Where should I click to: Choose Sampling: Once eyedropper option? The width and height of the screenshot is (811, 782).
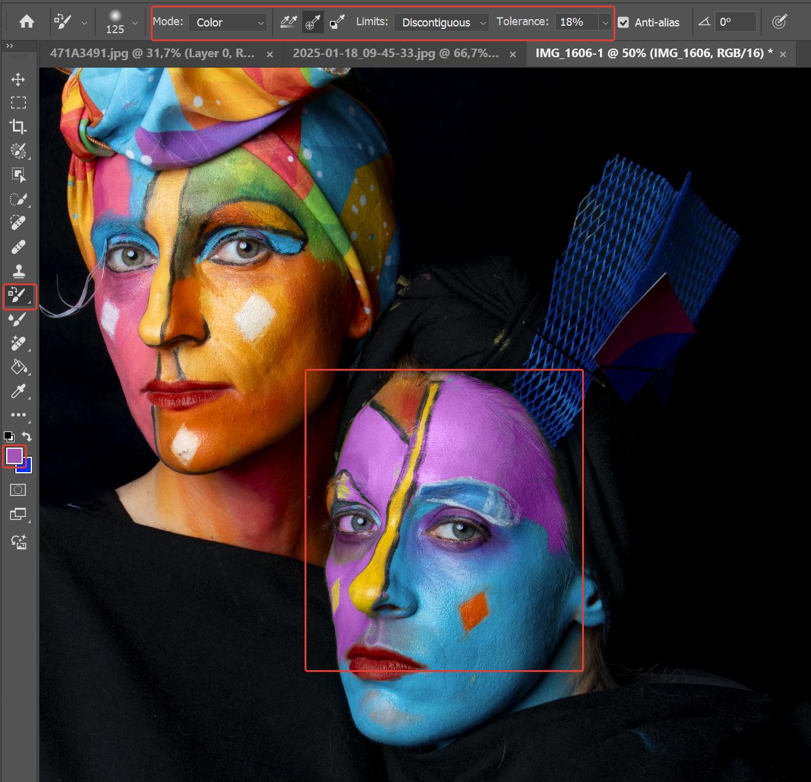313,23
